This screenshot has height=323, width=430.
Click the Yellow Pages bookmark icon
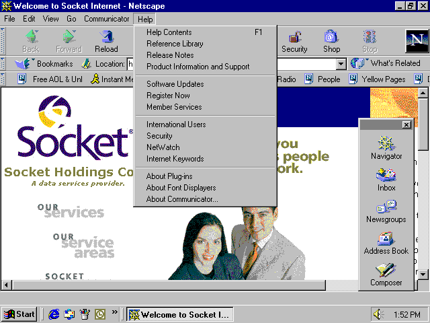[353, 79]
